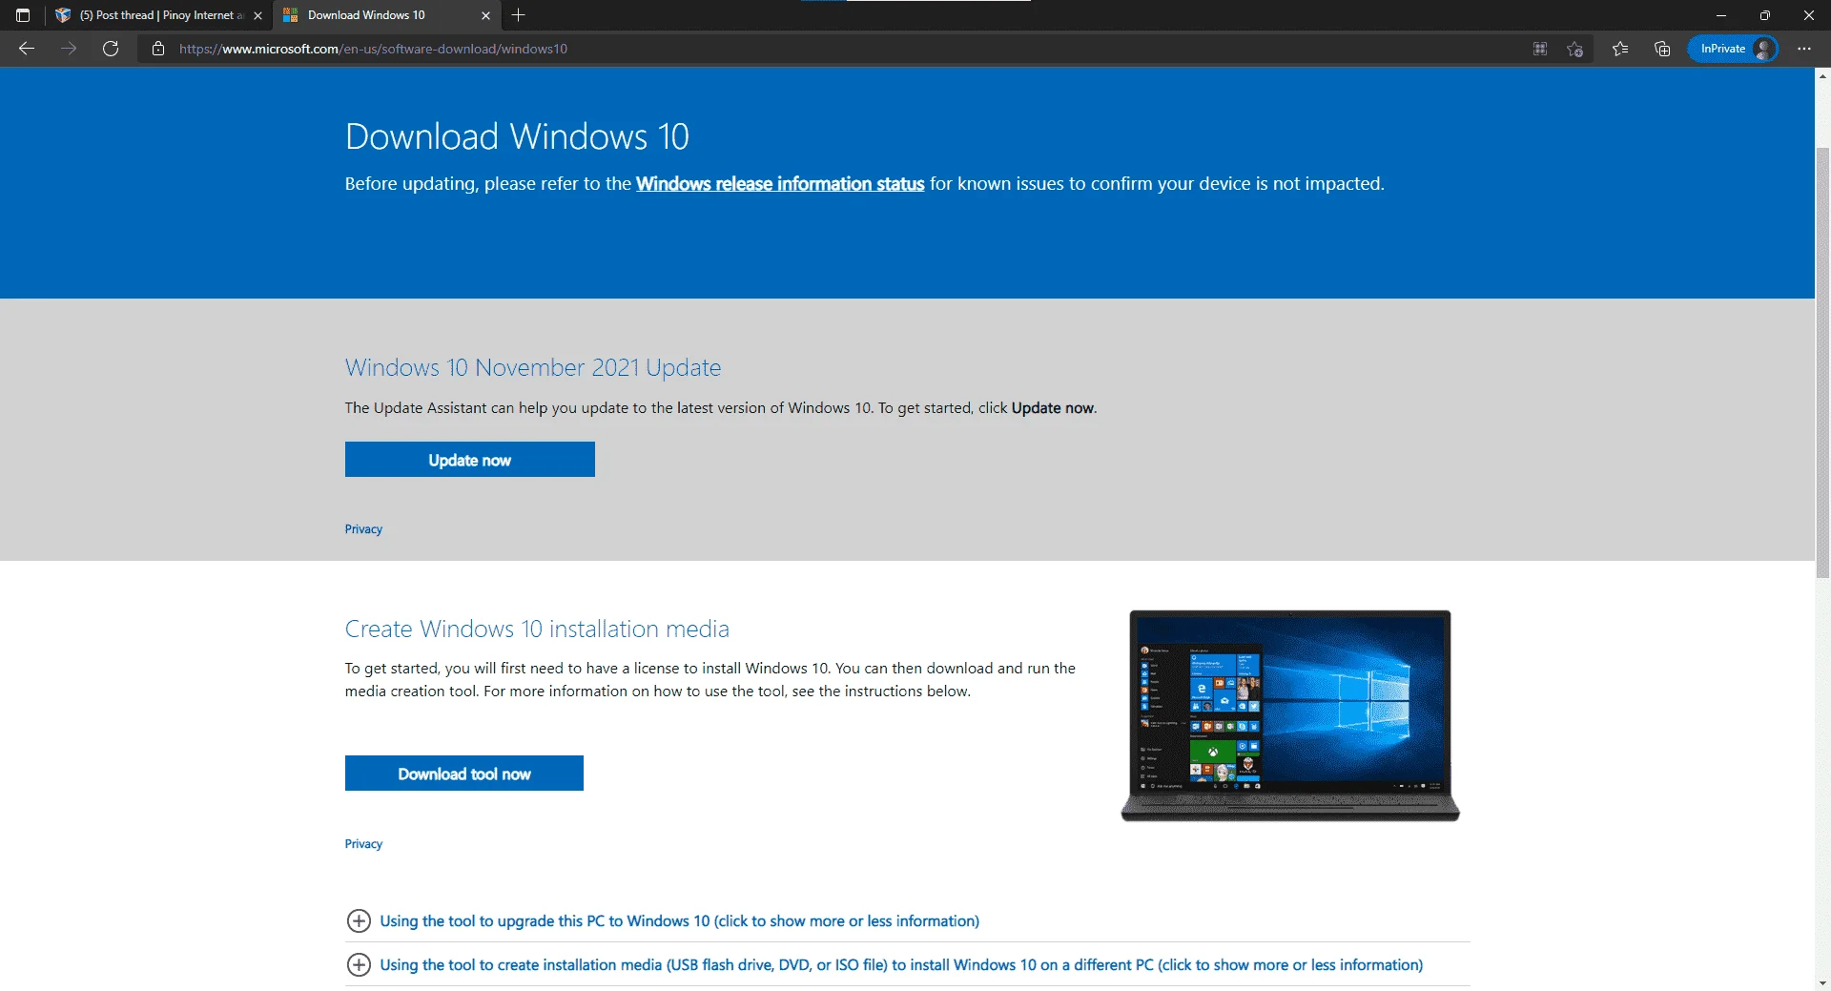The width and height of the screenshot is (1831, 991).
Task: Open a new browser tab
Action: pyautogui.click(x=519, y=15)
